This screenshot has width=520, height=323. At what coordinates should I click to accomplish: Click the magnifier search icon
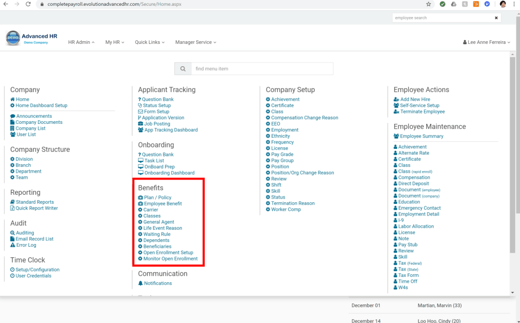click(x=183, y=69)
